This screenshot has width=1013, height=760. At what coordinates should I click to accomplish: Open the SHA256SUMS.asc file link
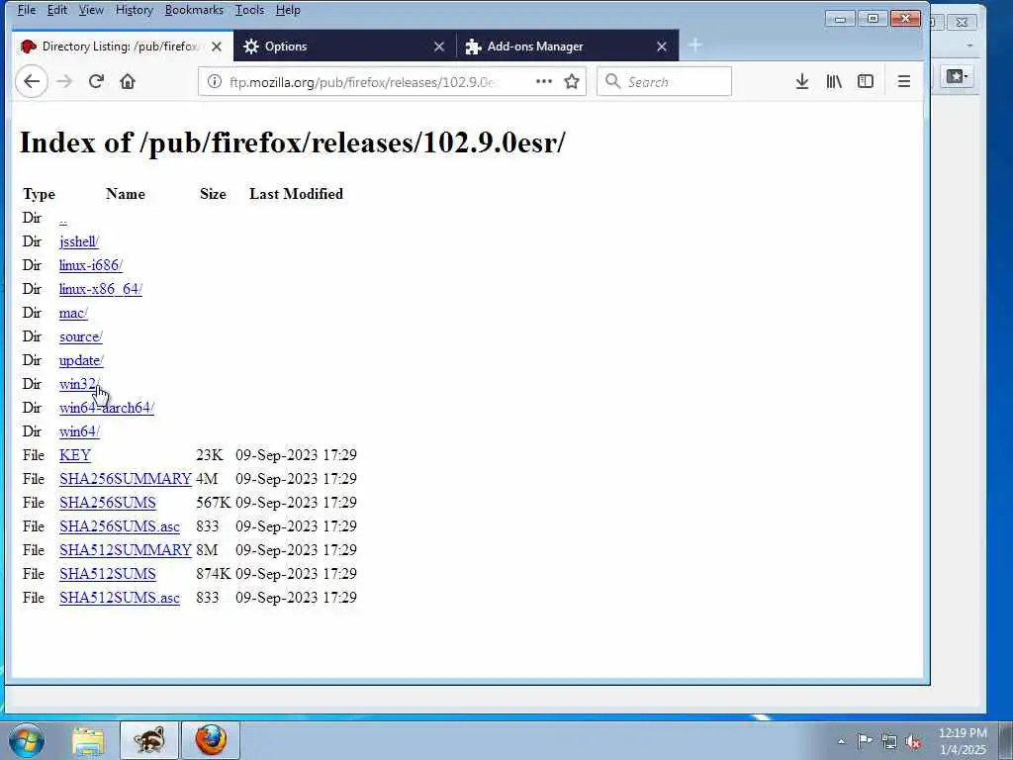click(x=120, y=526)
